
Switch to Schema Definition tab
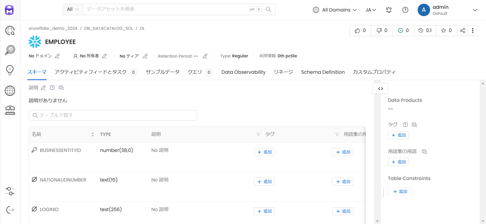[x=323, y=72]
